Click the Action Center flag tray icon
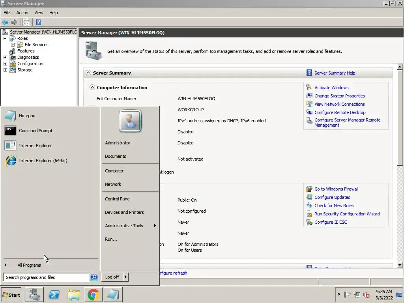 (347, 294)
